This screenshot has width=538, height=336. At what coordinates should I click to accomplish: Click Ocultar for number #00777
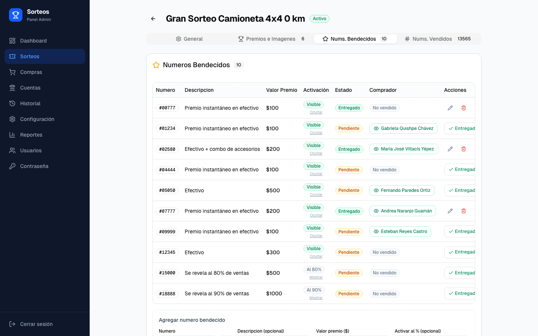pos(316,112)
